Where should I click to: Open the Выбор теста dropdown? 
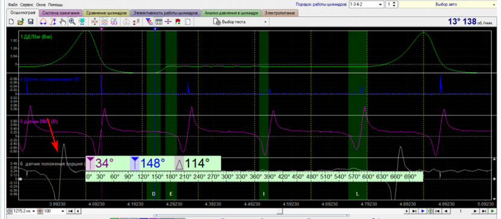[x=240, y=22]
